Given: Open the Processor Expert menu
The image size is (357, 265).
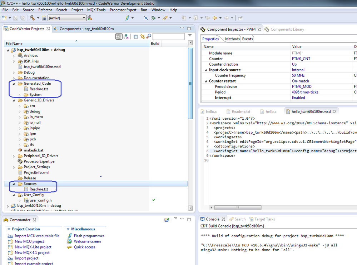Looking at the screenshot, I should [x=123, y=10].
